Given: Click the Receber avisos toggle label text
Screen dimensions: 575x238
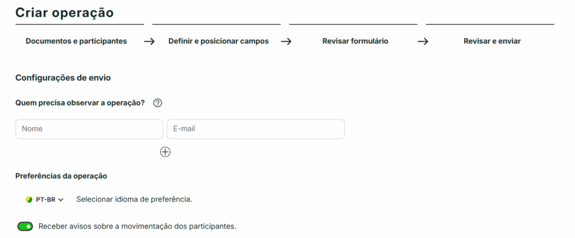Looking at the screenshot, I should 137,227.
